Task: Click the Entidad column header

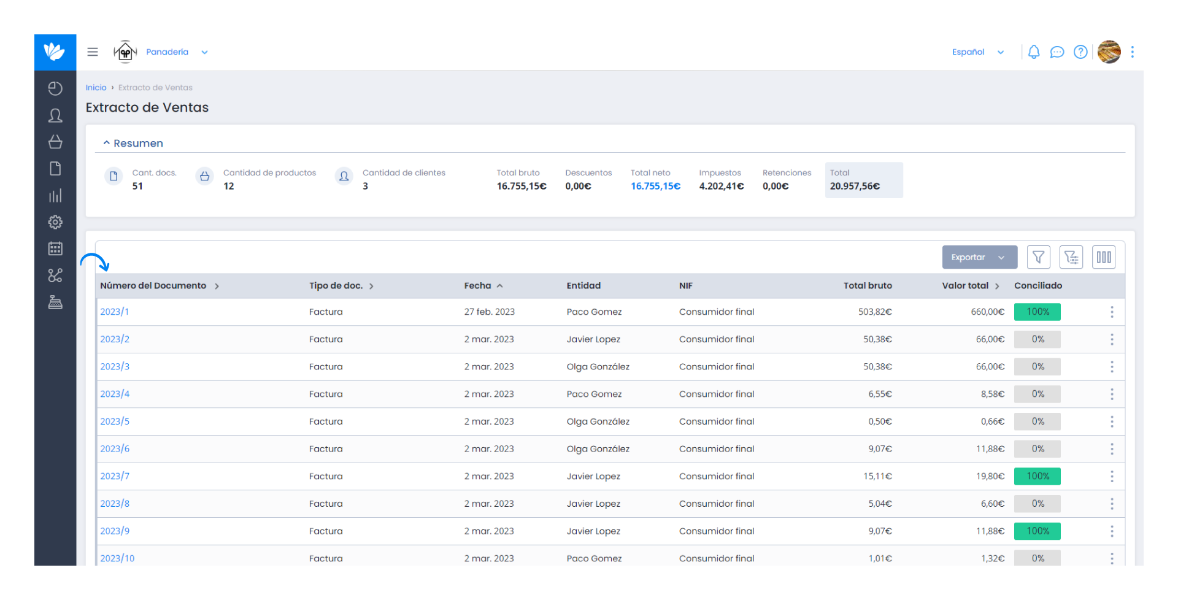Action: [x=583, y=286]
